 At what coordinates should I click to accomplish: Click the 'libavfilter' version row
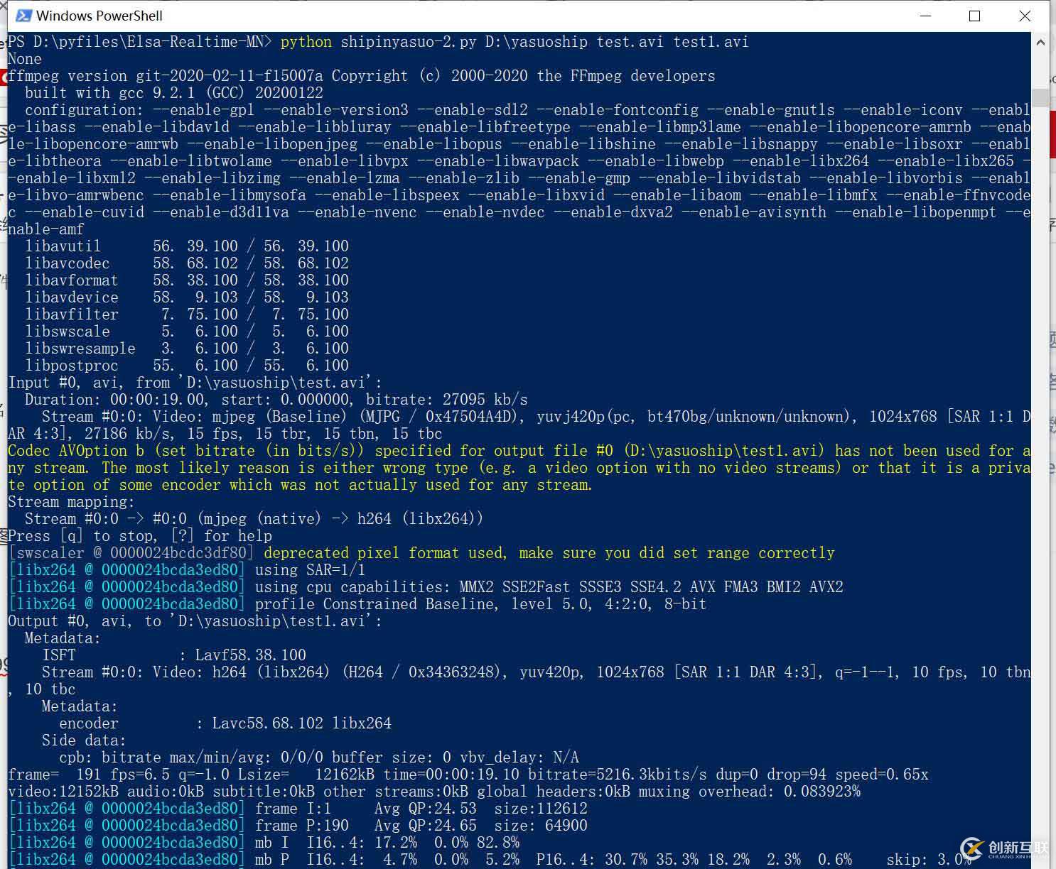(187, 315)
